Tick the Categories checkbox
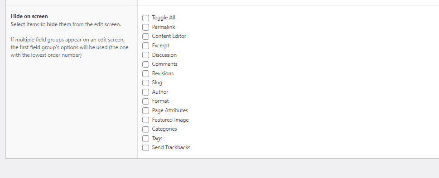Screen dimensions: 439x178 (145, 129)
